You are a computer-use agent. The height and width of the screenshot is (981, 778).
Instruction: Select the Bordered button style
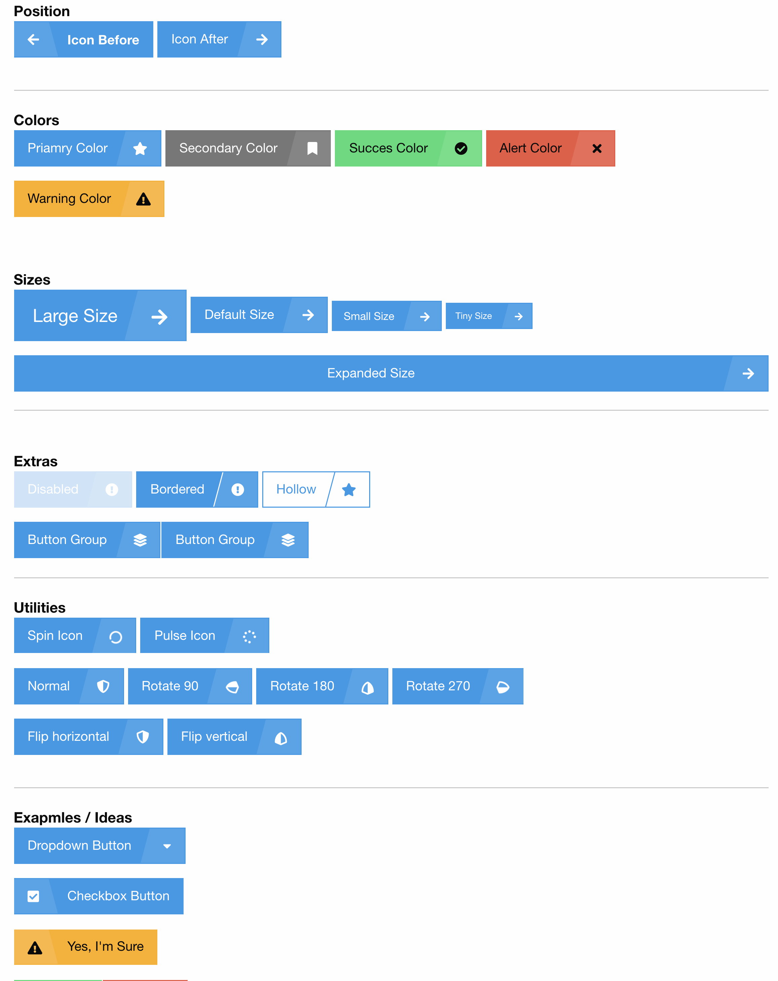196,488
